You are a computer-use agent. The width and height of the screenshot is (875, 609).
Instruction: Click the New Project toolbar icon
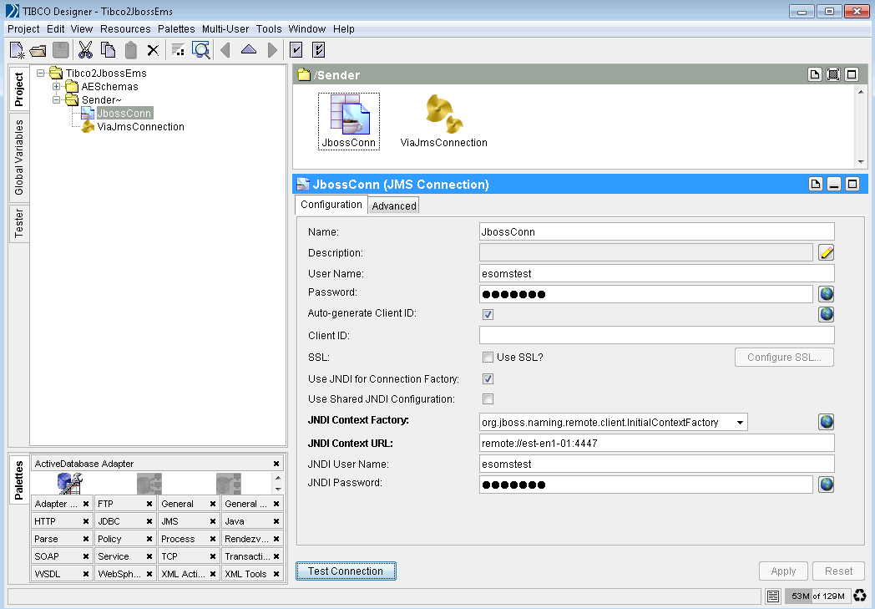[18, 50]
